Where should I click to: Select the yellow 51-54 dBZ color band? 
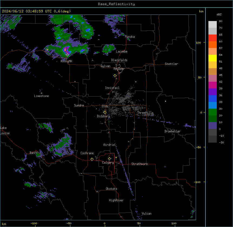pos(212,58)
